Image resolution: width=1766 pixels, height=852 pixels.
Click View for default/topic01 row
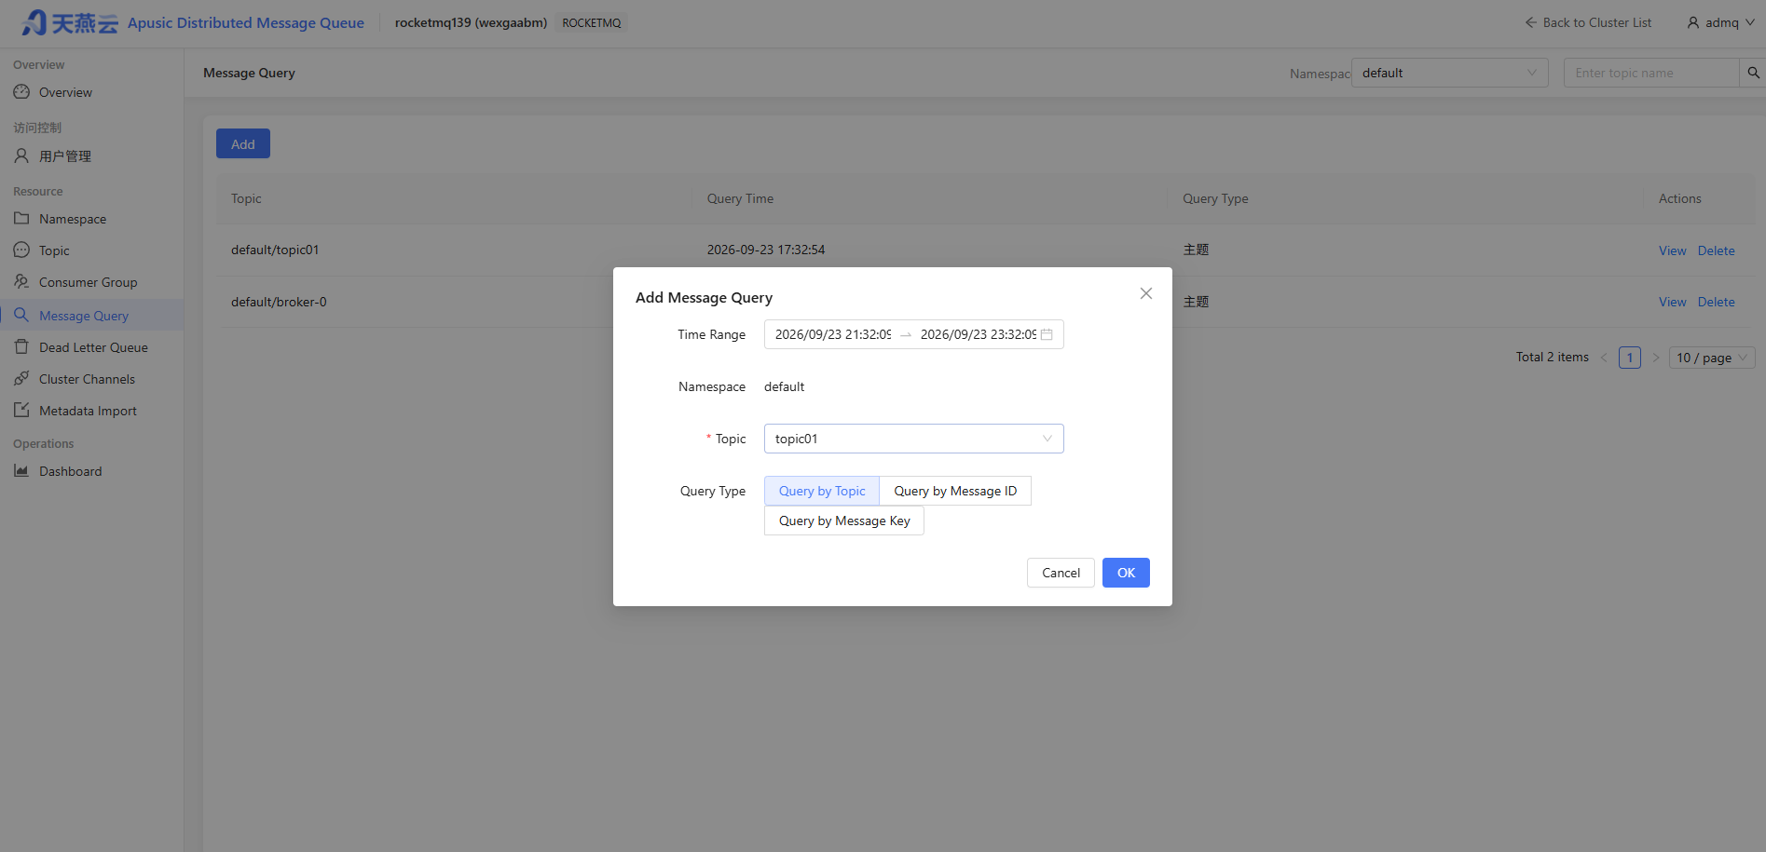coord(1672,250)
